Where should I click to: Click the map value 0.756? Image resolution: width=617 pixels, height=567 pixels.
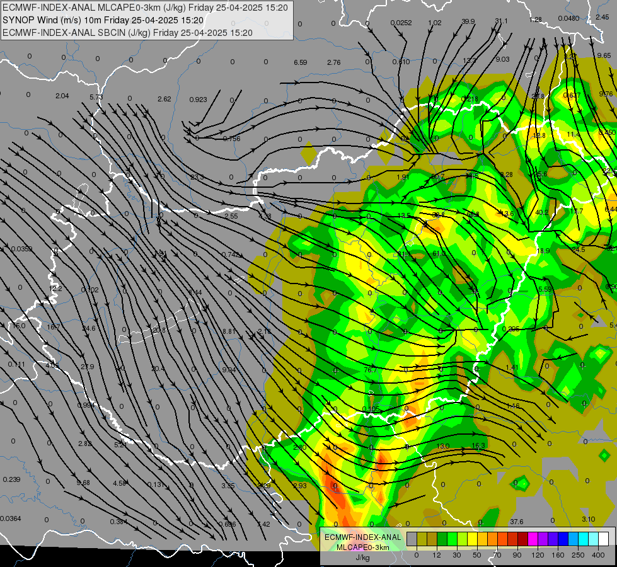tap(231, 139)
